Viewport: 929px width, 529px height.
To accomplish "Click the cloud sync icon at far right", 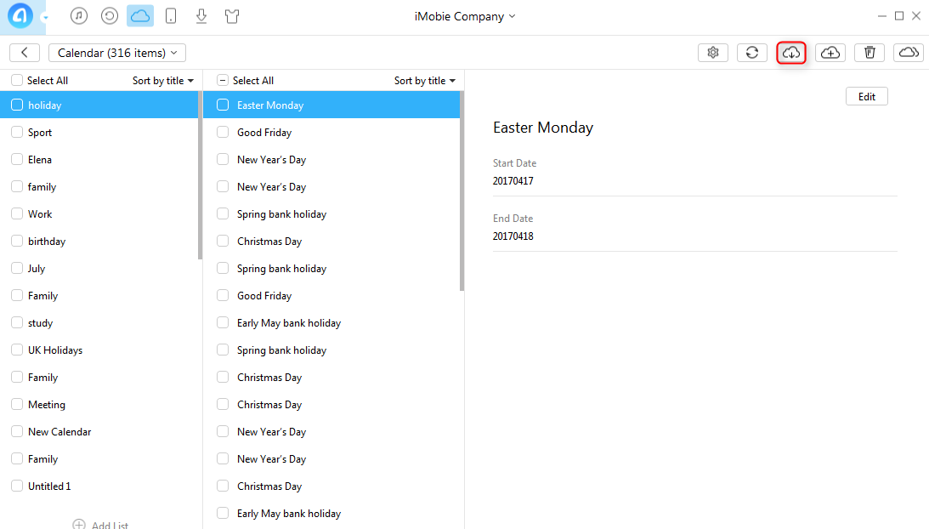I will (909, 53).
